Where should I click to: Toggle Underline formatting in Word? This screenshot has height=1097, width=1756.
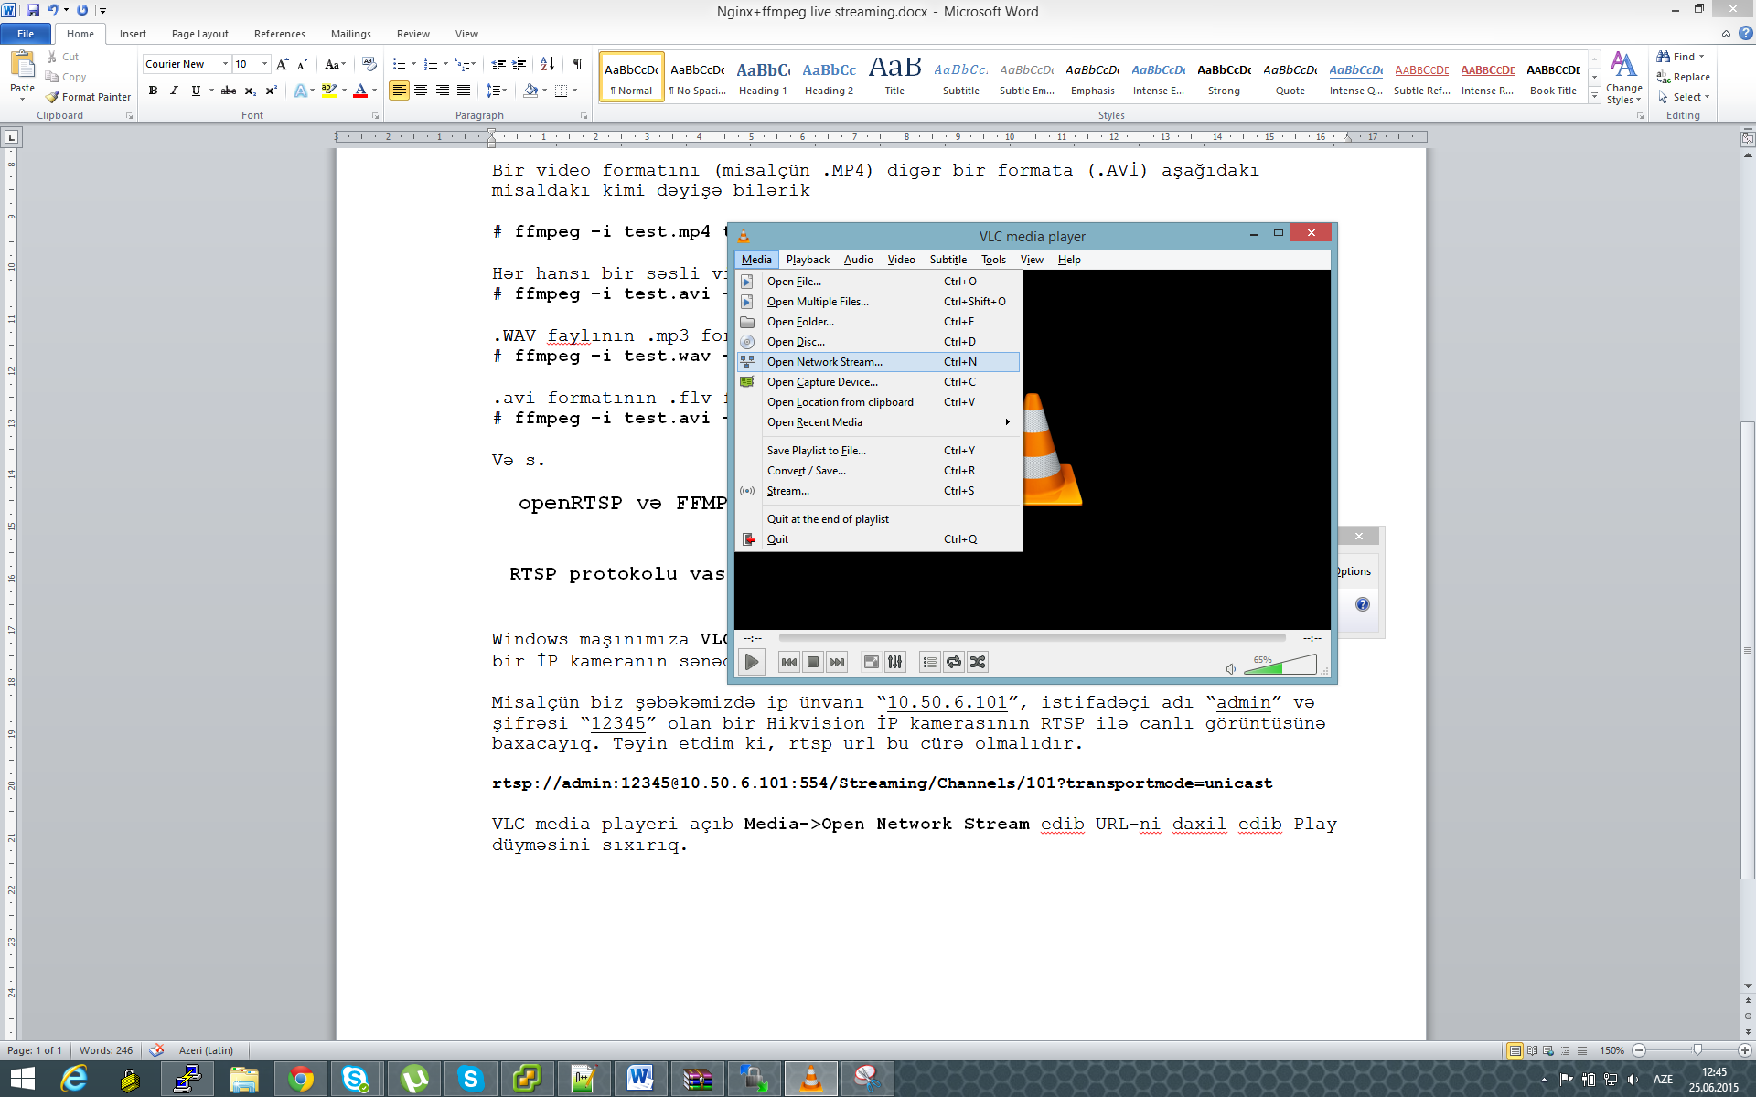[x=196, y=91]
